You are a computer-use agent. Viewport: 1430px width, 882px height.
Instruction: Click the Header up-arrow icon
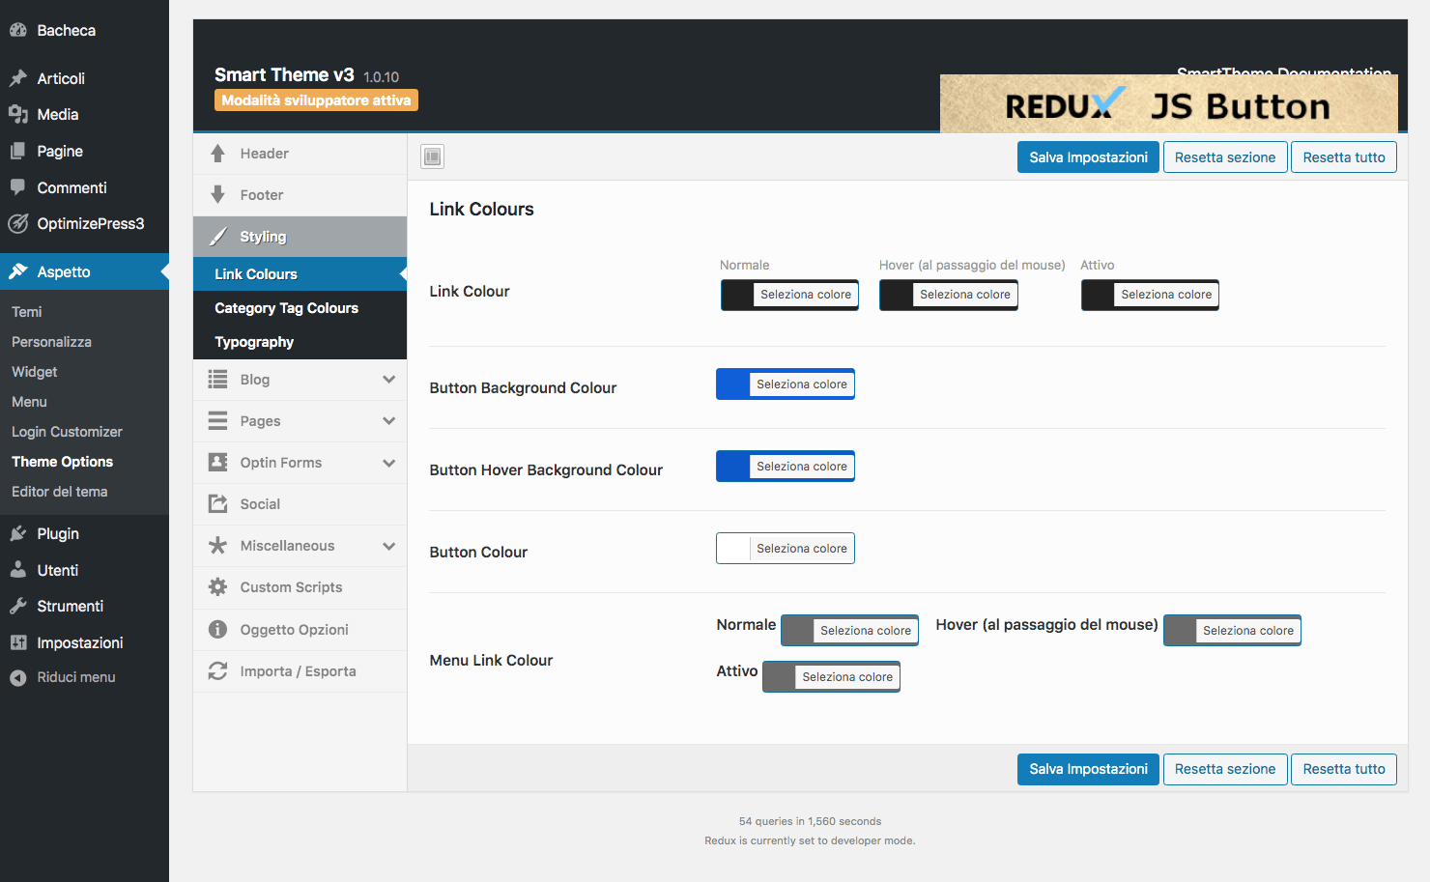218,154
